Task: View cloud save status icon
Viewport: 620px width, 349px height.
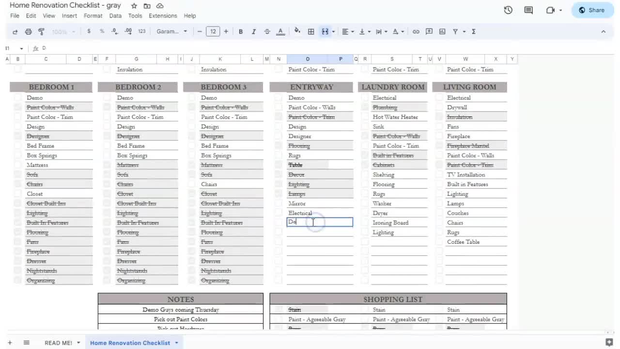Action: [160, 6]
